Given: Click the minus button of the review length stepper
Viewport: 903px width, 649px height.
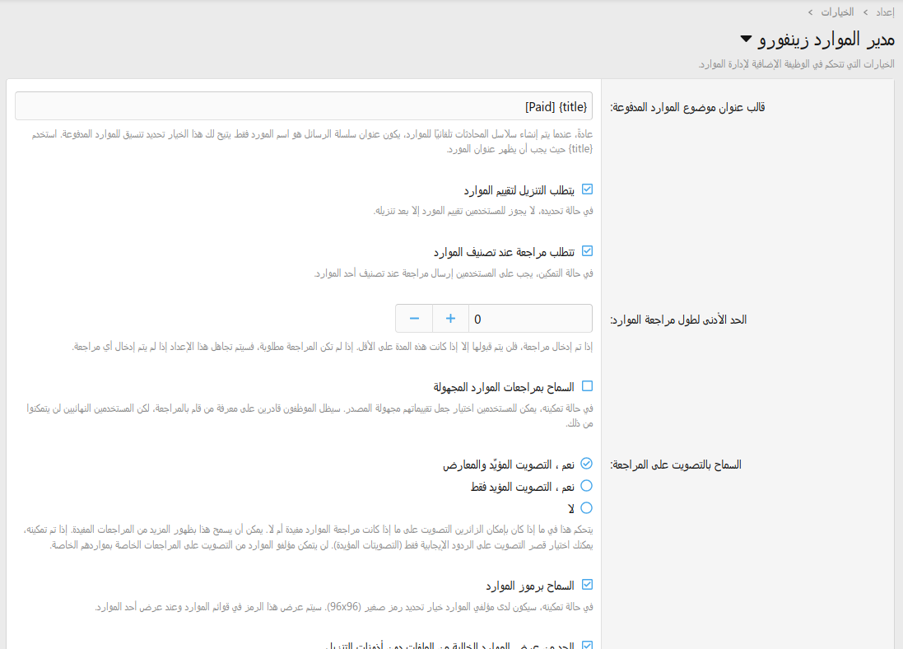Looking at the screenshot, I should [414, 319].
